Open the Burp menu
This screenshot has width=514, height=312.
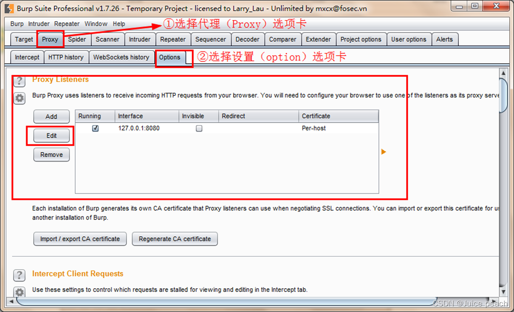point(17,24)
